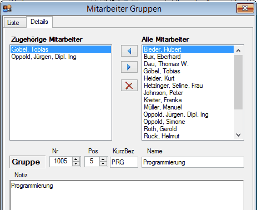Select Bux, Eberhard in the list

[x=188, y=57]
